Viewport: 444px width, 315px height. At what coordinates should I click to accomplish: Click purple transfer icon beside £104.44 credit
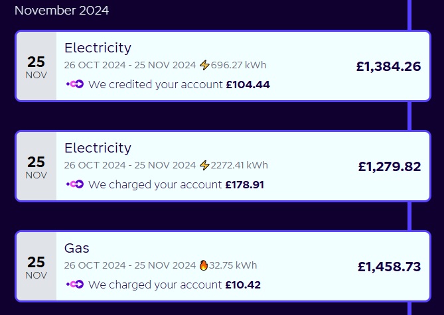coord(75,84)
